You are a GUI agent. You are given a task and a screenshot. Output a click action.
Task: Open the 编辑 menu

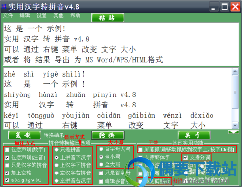[25, 15]
